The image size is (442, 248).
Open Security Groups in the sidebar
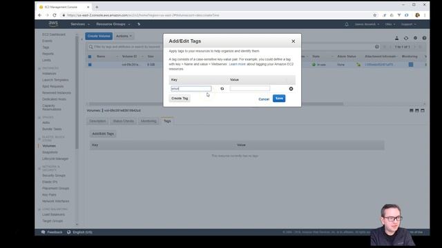[54, 176]
